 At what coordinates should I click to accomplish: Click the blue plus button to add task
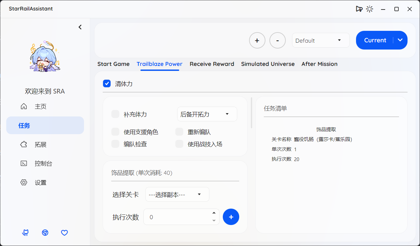[231, 217]
